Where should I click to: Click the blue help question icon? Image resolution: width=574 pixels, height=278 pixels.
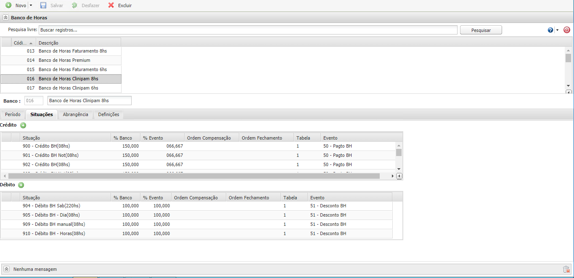click(x=550, y=30)
